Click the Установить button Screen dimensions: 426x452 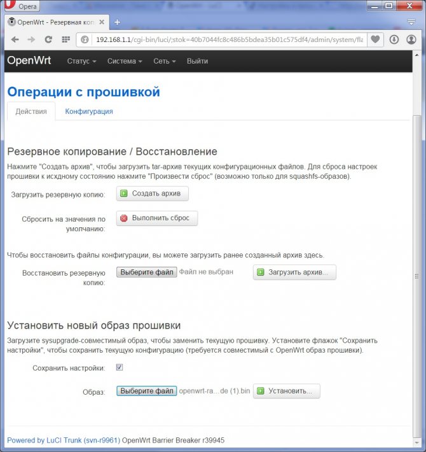click(286, 391)
